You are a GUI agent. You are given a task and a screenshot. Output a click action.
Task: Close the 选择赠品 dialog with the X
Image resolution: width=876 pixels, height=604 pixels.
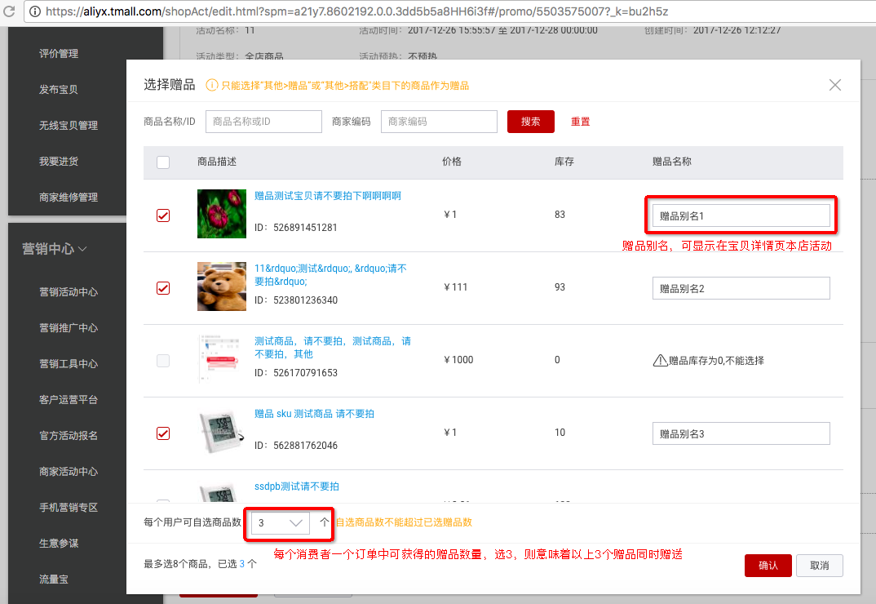pos(834,85)
